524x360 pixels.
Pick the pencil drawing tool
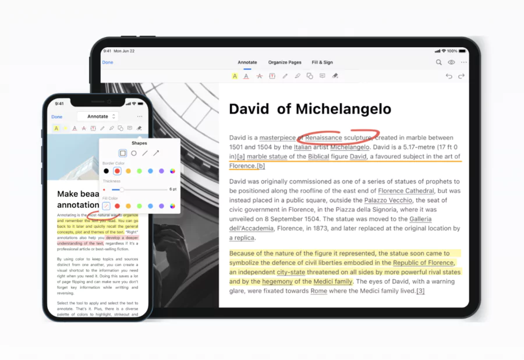[285, 76]
